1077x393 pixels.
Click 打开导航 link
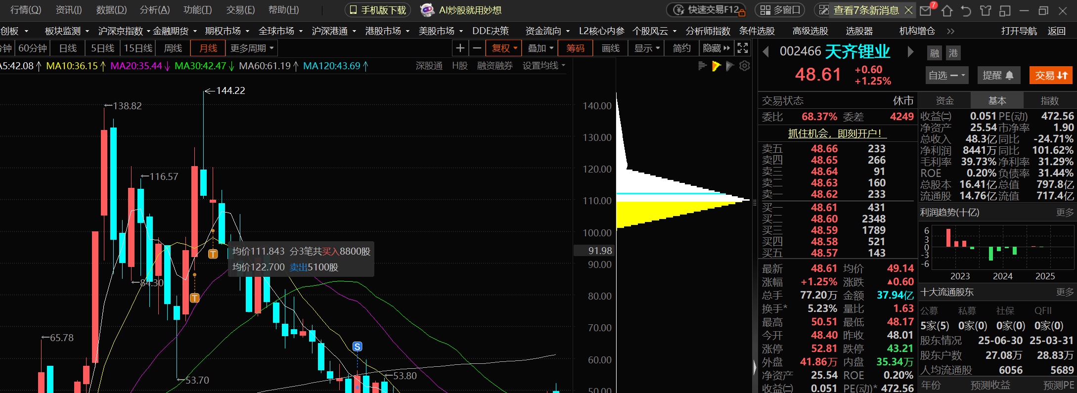pyautogui.click(x=1019, y=31)
